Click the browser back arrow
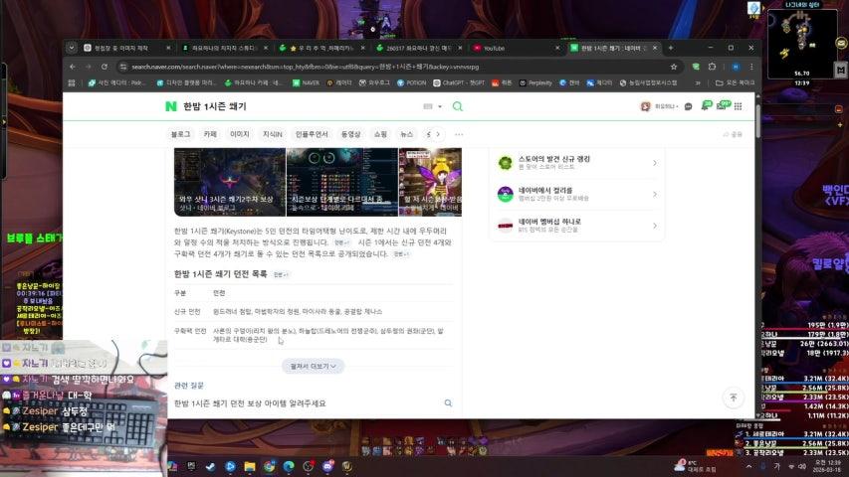Viewport: 849px width, 477px height. [x=73, y=66]
